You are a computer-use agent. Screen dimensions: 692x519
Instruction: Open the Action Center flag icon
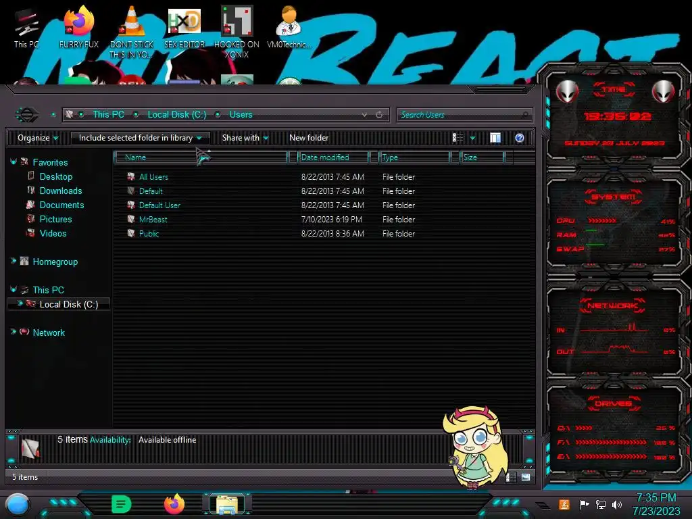pyautogui.click(x=584, y=504)
